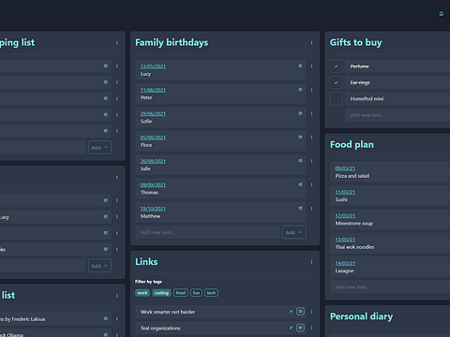Select the Perfume item text
450x337 pixels.
(359, 66)
